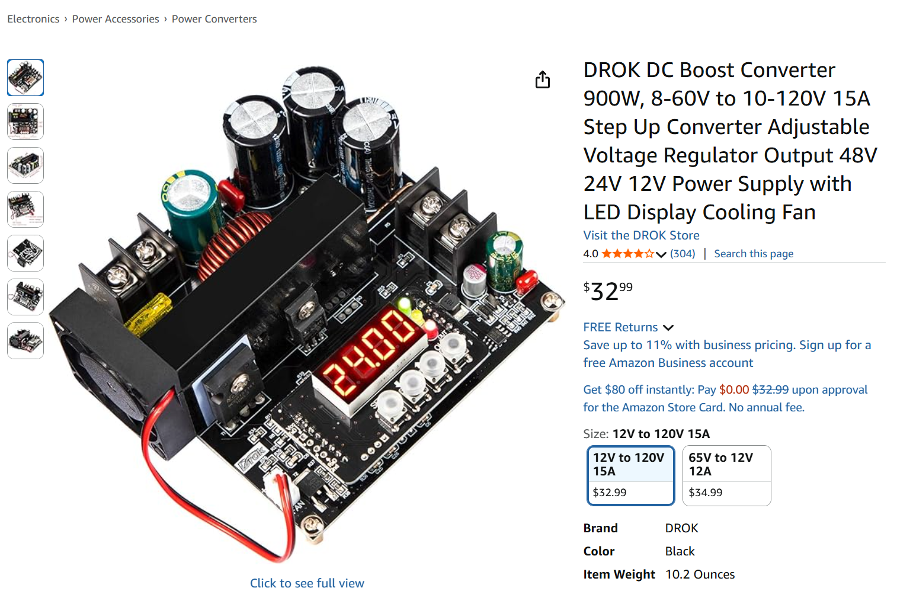Click the share icon above product image
The image size is (897, 591).
click(543, 79)
